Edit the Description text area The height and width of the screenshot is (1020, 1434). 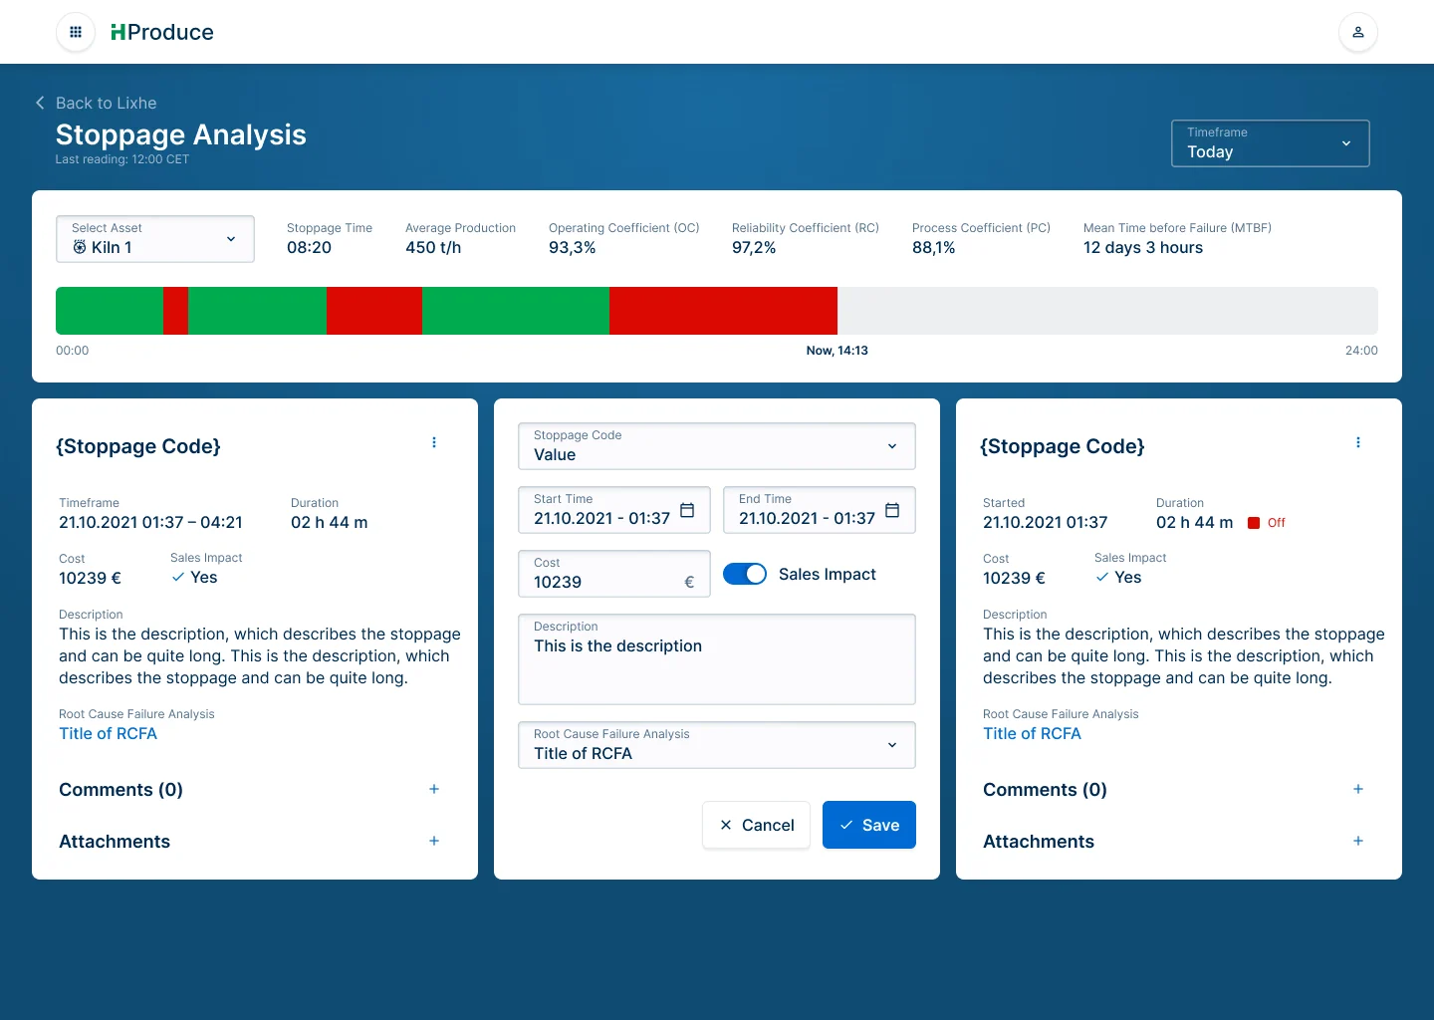[717, 659]
